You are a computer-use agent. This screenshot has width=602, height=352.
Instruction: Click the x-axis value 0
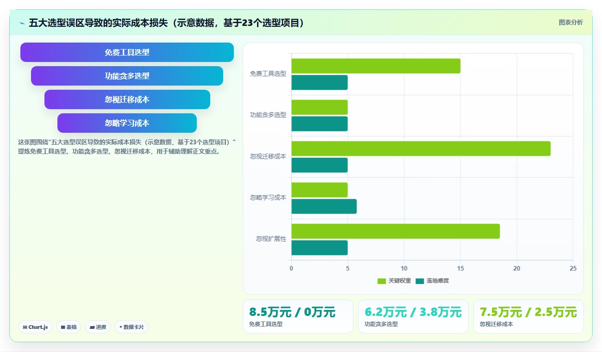(x=291, y=269)
